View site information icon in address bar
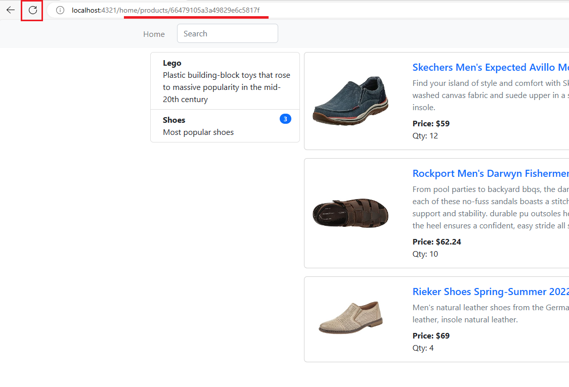The image size is (569, 387). [x=60, y=10]
